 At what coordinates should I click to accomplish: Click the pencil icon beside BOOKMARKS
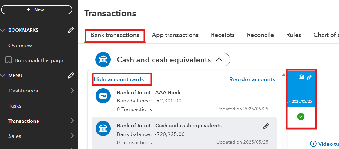pos(71,30)
